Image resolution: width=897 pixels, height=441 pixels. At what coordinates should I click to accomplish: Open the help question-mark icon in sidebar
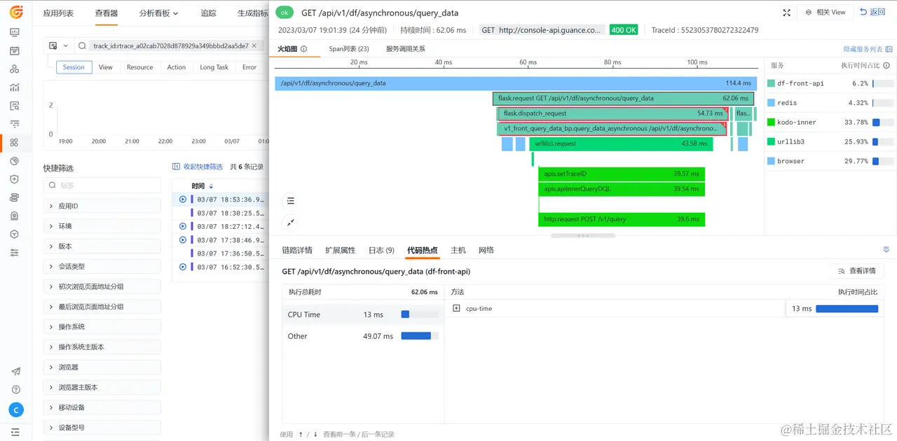15,390
